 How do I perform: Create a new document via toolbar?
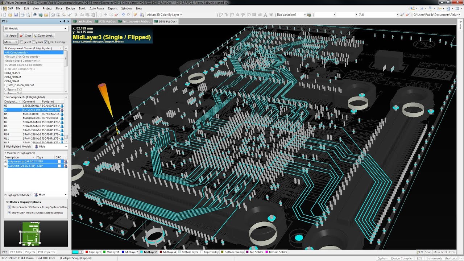tap(5, 14)
